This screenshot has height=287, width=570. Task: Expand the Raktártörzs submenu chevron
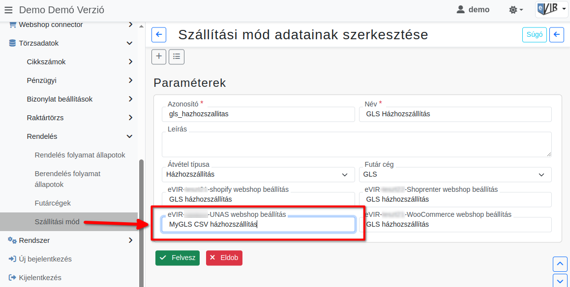click(x=130, y=118)
